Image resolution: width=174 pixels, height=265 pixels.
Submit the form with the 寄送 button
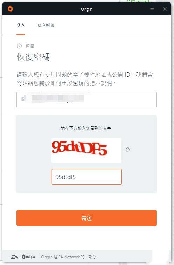[x=87, y=218]
